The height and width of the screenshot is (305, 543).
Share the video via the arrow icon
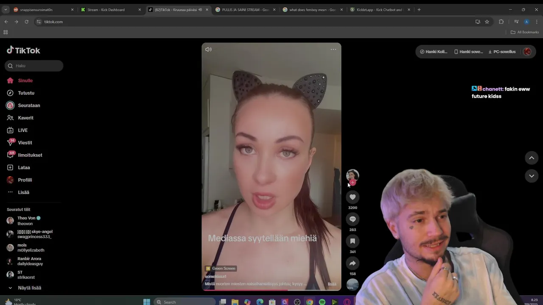tap(353, 263)
